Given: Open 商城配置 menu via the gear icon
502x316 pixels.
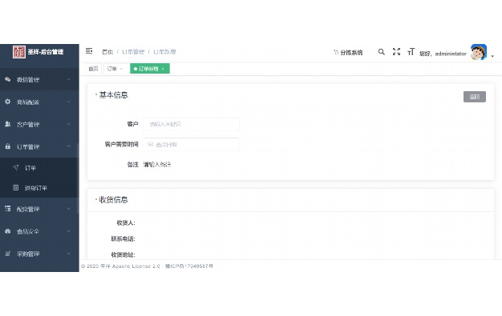Looking at the screenshot, I should coord(8,102).
